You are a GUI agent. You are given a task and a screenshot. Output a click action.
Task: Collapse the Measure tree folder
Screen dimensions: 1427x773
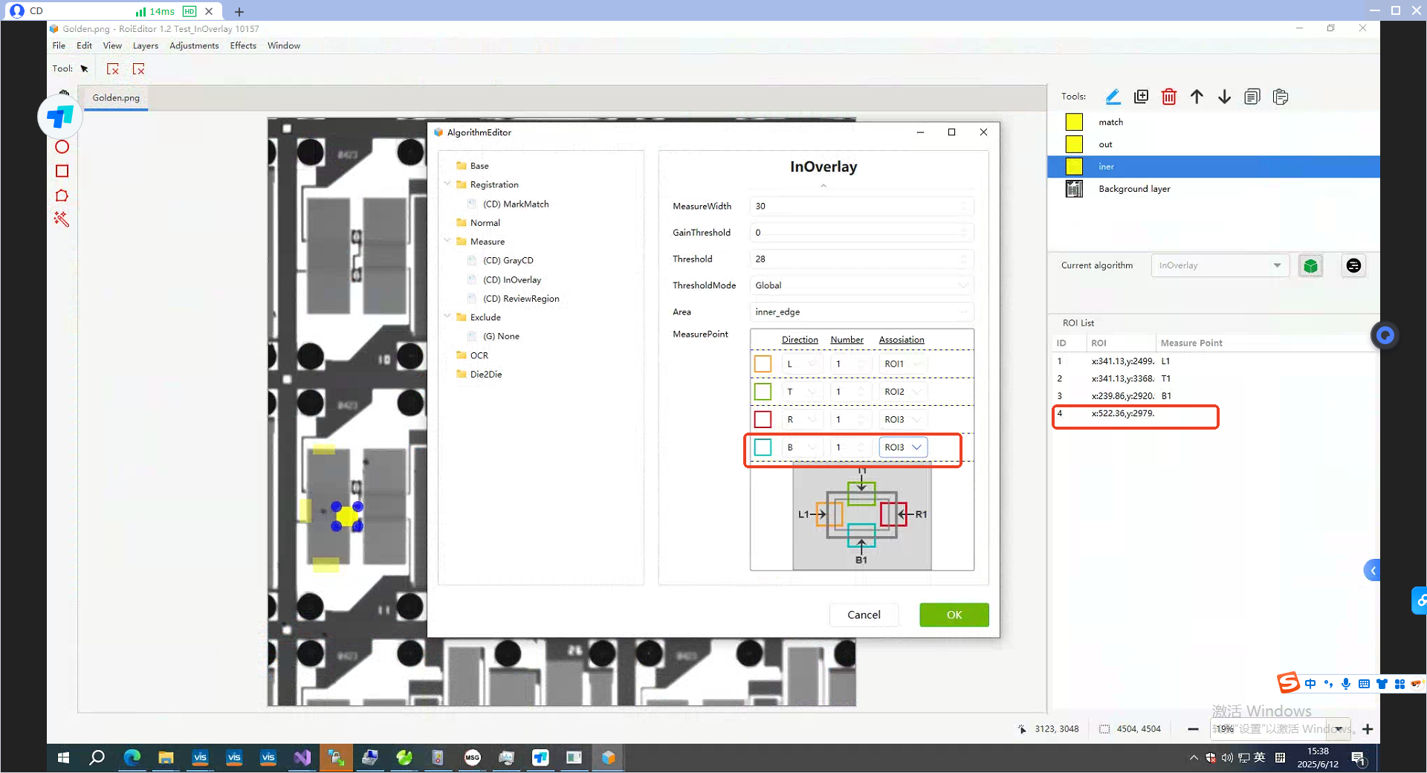(447, 241)
